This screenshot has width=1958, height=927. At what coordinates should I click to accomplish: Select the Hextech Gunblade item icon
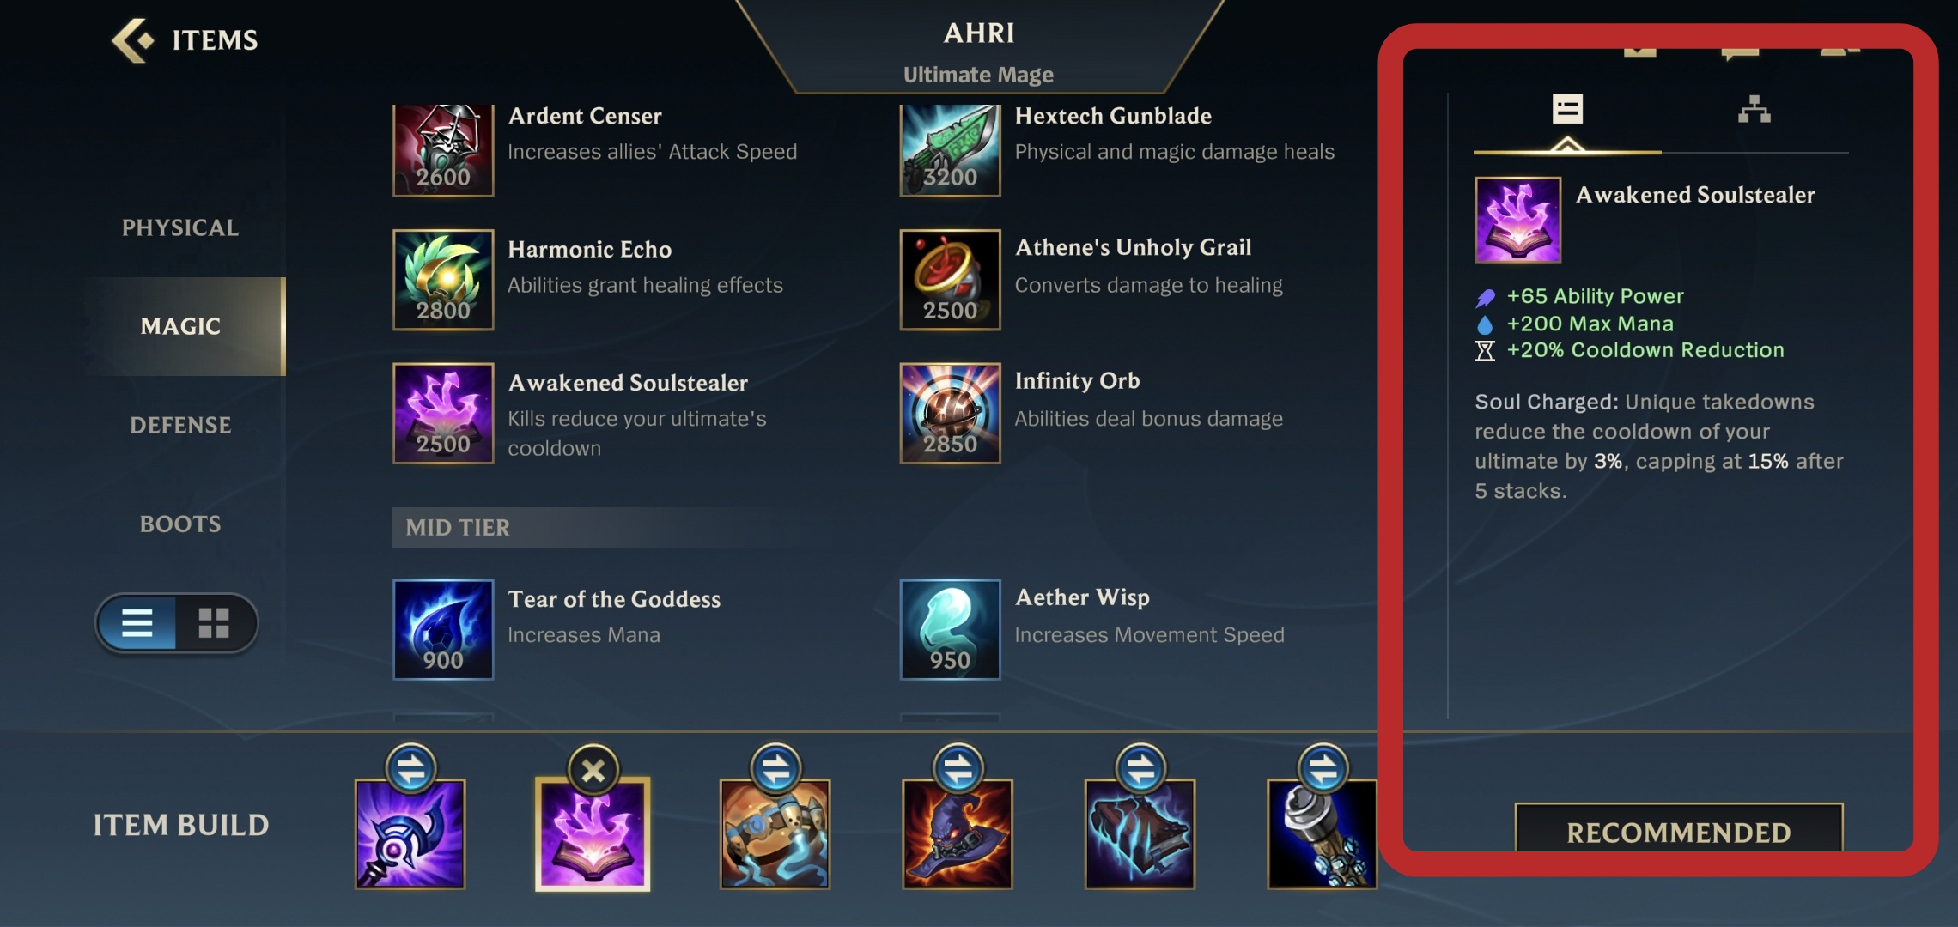(x=950, y=150)
